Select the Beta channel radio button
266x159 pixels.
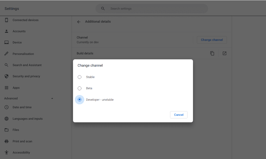pyautogui.click(x=79, y=88)
